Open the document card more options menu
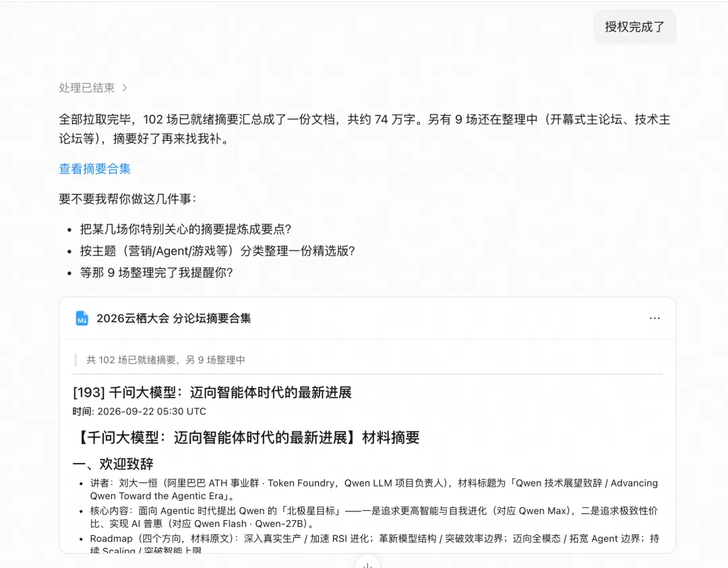The width and height of the screenshot is (728, 568). point(655,318)
